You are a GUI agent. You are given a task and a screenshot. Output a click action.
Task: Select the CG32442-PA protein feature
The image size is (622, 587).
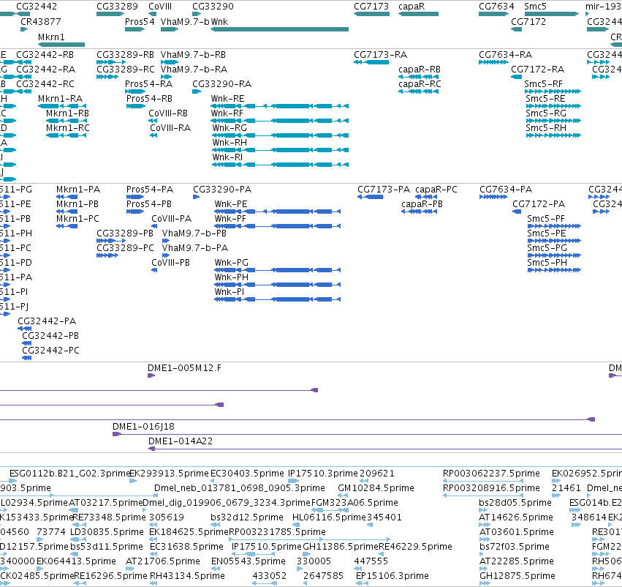25,329
